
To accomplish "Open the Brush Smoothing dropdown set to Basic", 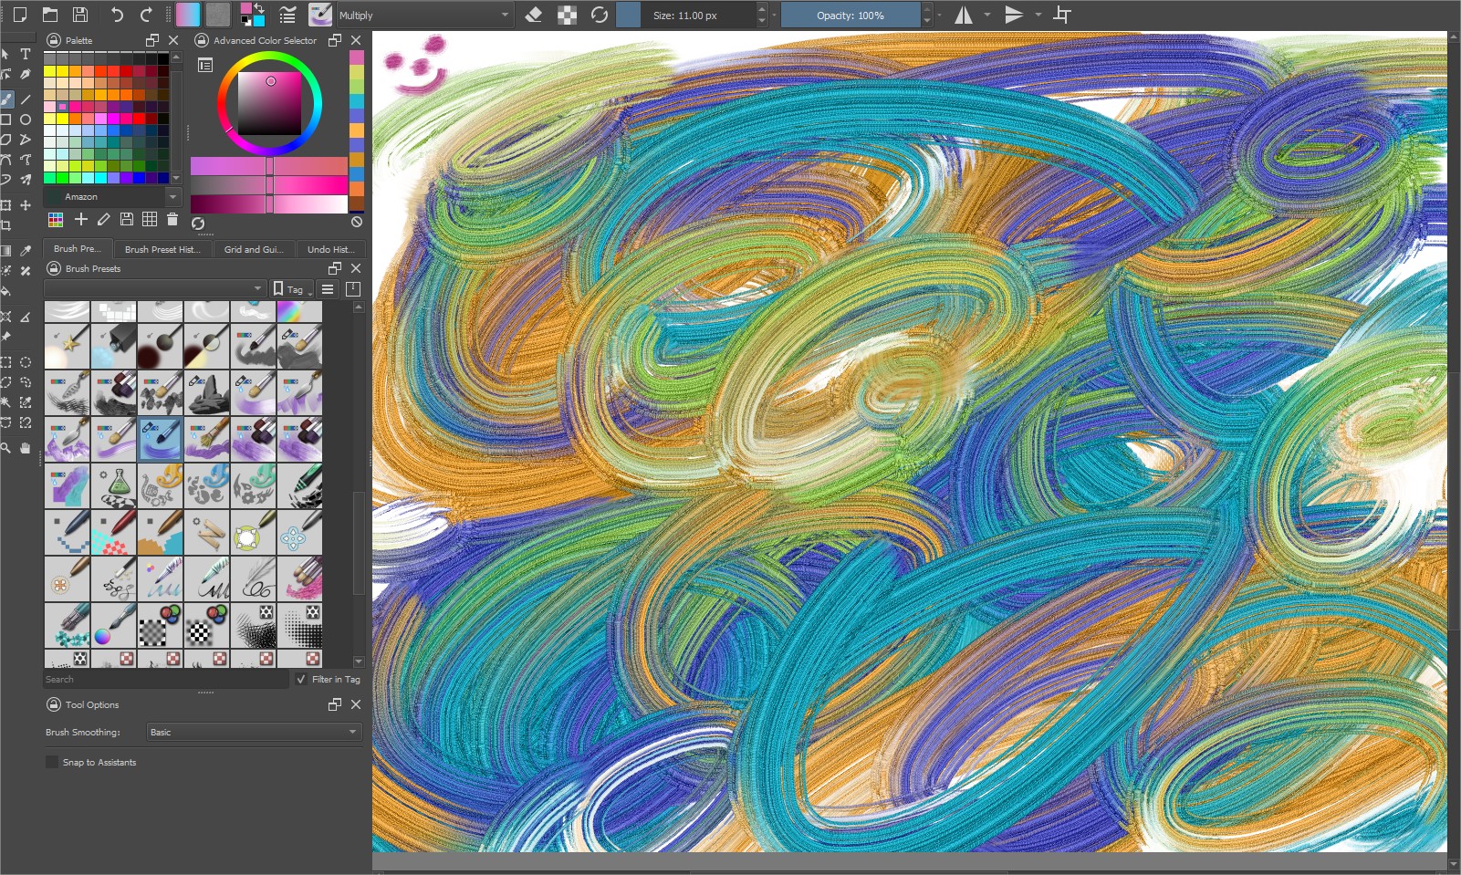I will [x=254, y=732].
